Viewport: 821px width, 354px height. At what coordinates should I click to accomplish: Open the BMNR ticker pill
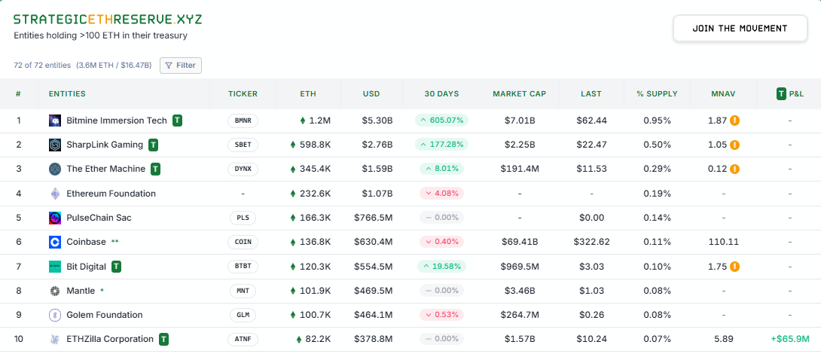(243, 121)
